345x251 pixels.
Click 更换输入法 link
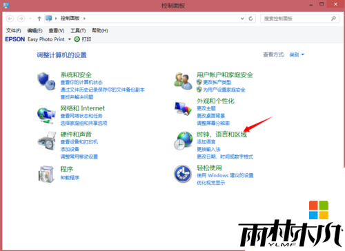tap(208, 149)
